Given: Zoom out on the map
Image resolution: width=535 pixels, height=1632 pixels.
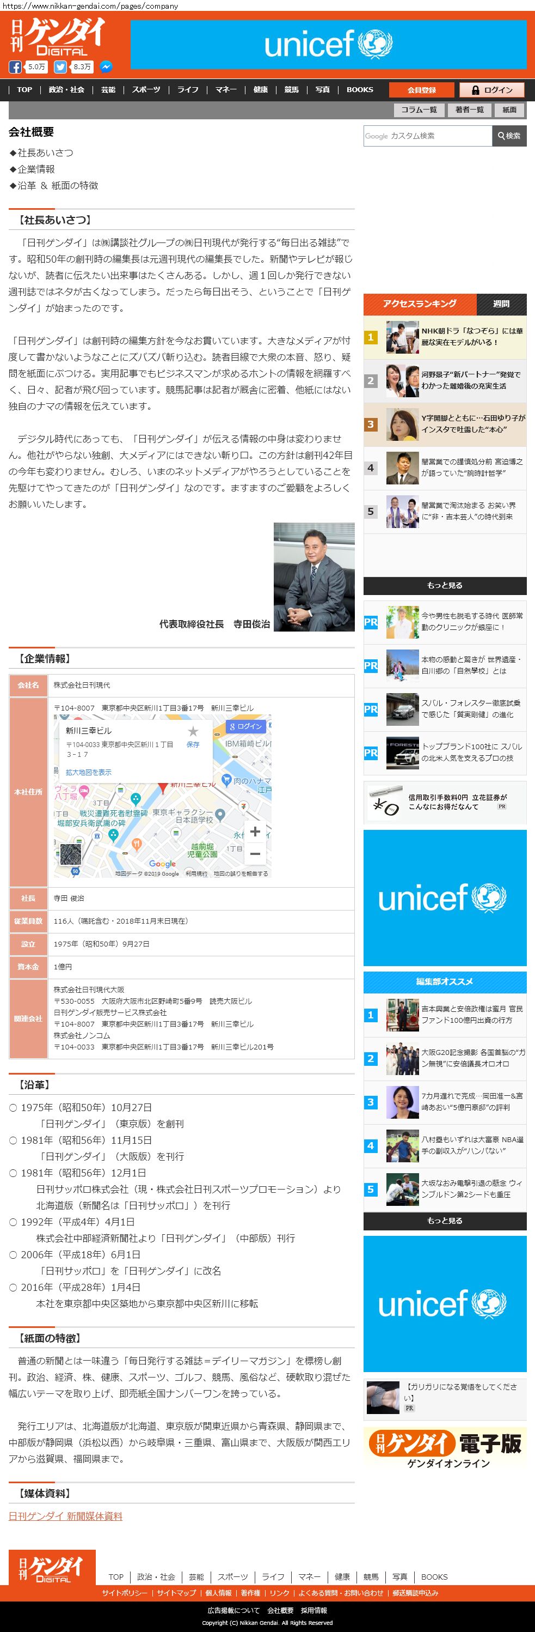Looking at the screenshot, I should coord(255,854).
